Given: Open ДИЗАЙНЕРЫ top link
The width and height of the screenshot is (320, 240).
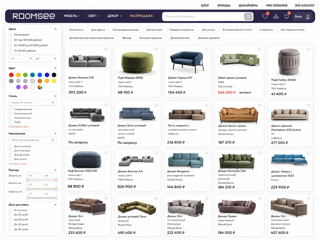Looking at the screenshot, I should (x=248, y=5).
